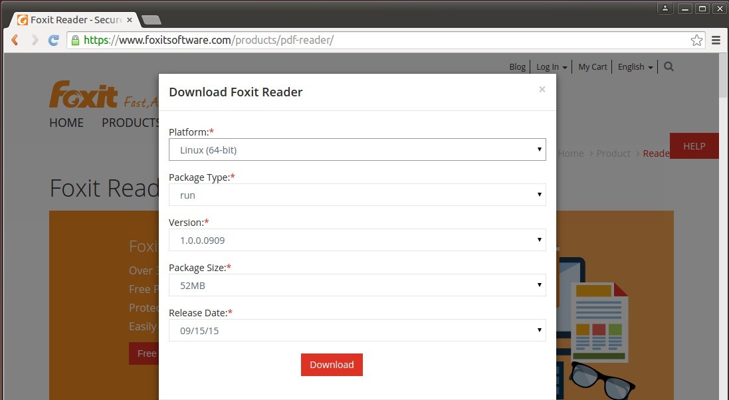Click the address bar URL field
Viewport: 729px width, 400px height.
386,40
